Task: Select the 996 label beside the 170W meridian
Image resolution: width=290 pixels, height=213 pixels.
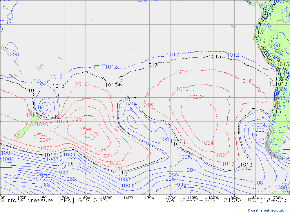Action: click(69, 164)
